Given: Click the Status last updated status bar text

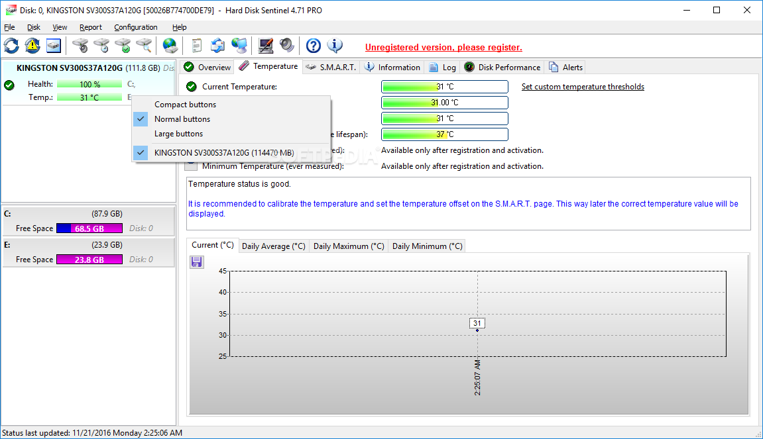Looking at the screenshot, I should [92, 432].
